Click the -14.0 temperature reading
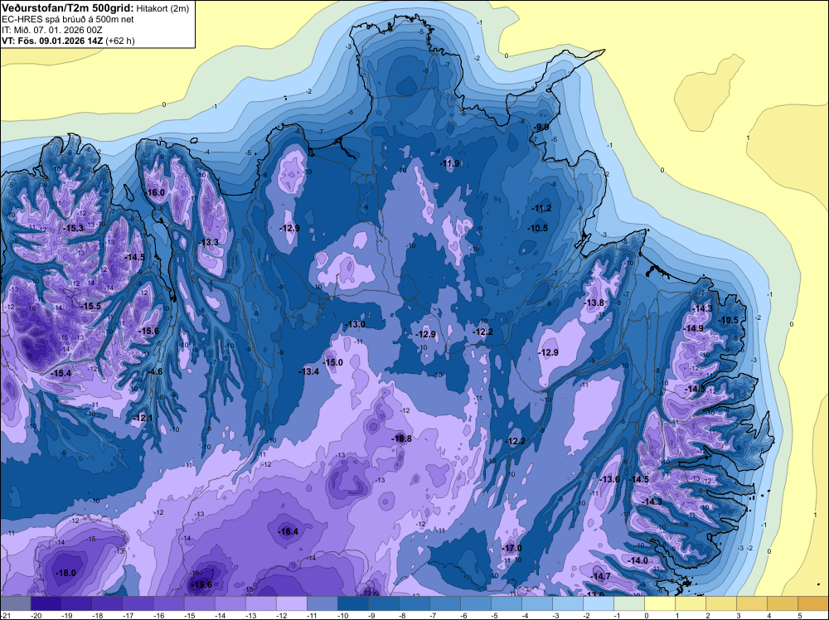This screenshot has width=829, height=620. (x=638, y=560)
